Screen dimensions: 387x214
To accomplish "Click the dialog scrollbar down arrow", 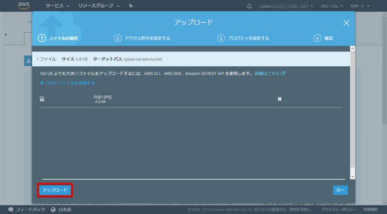I will (353, 176).
